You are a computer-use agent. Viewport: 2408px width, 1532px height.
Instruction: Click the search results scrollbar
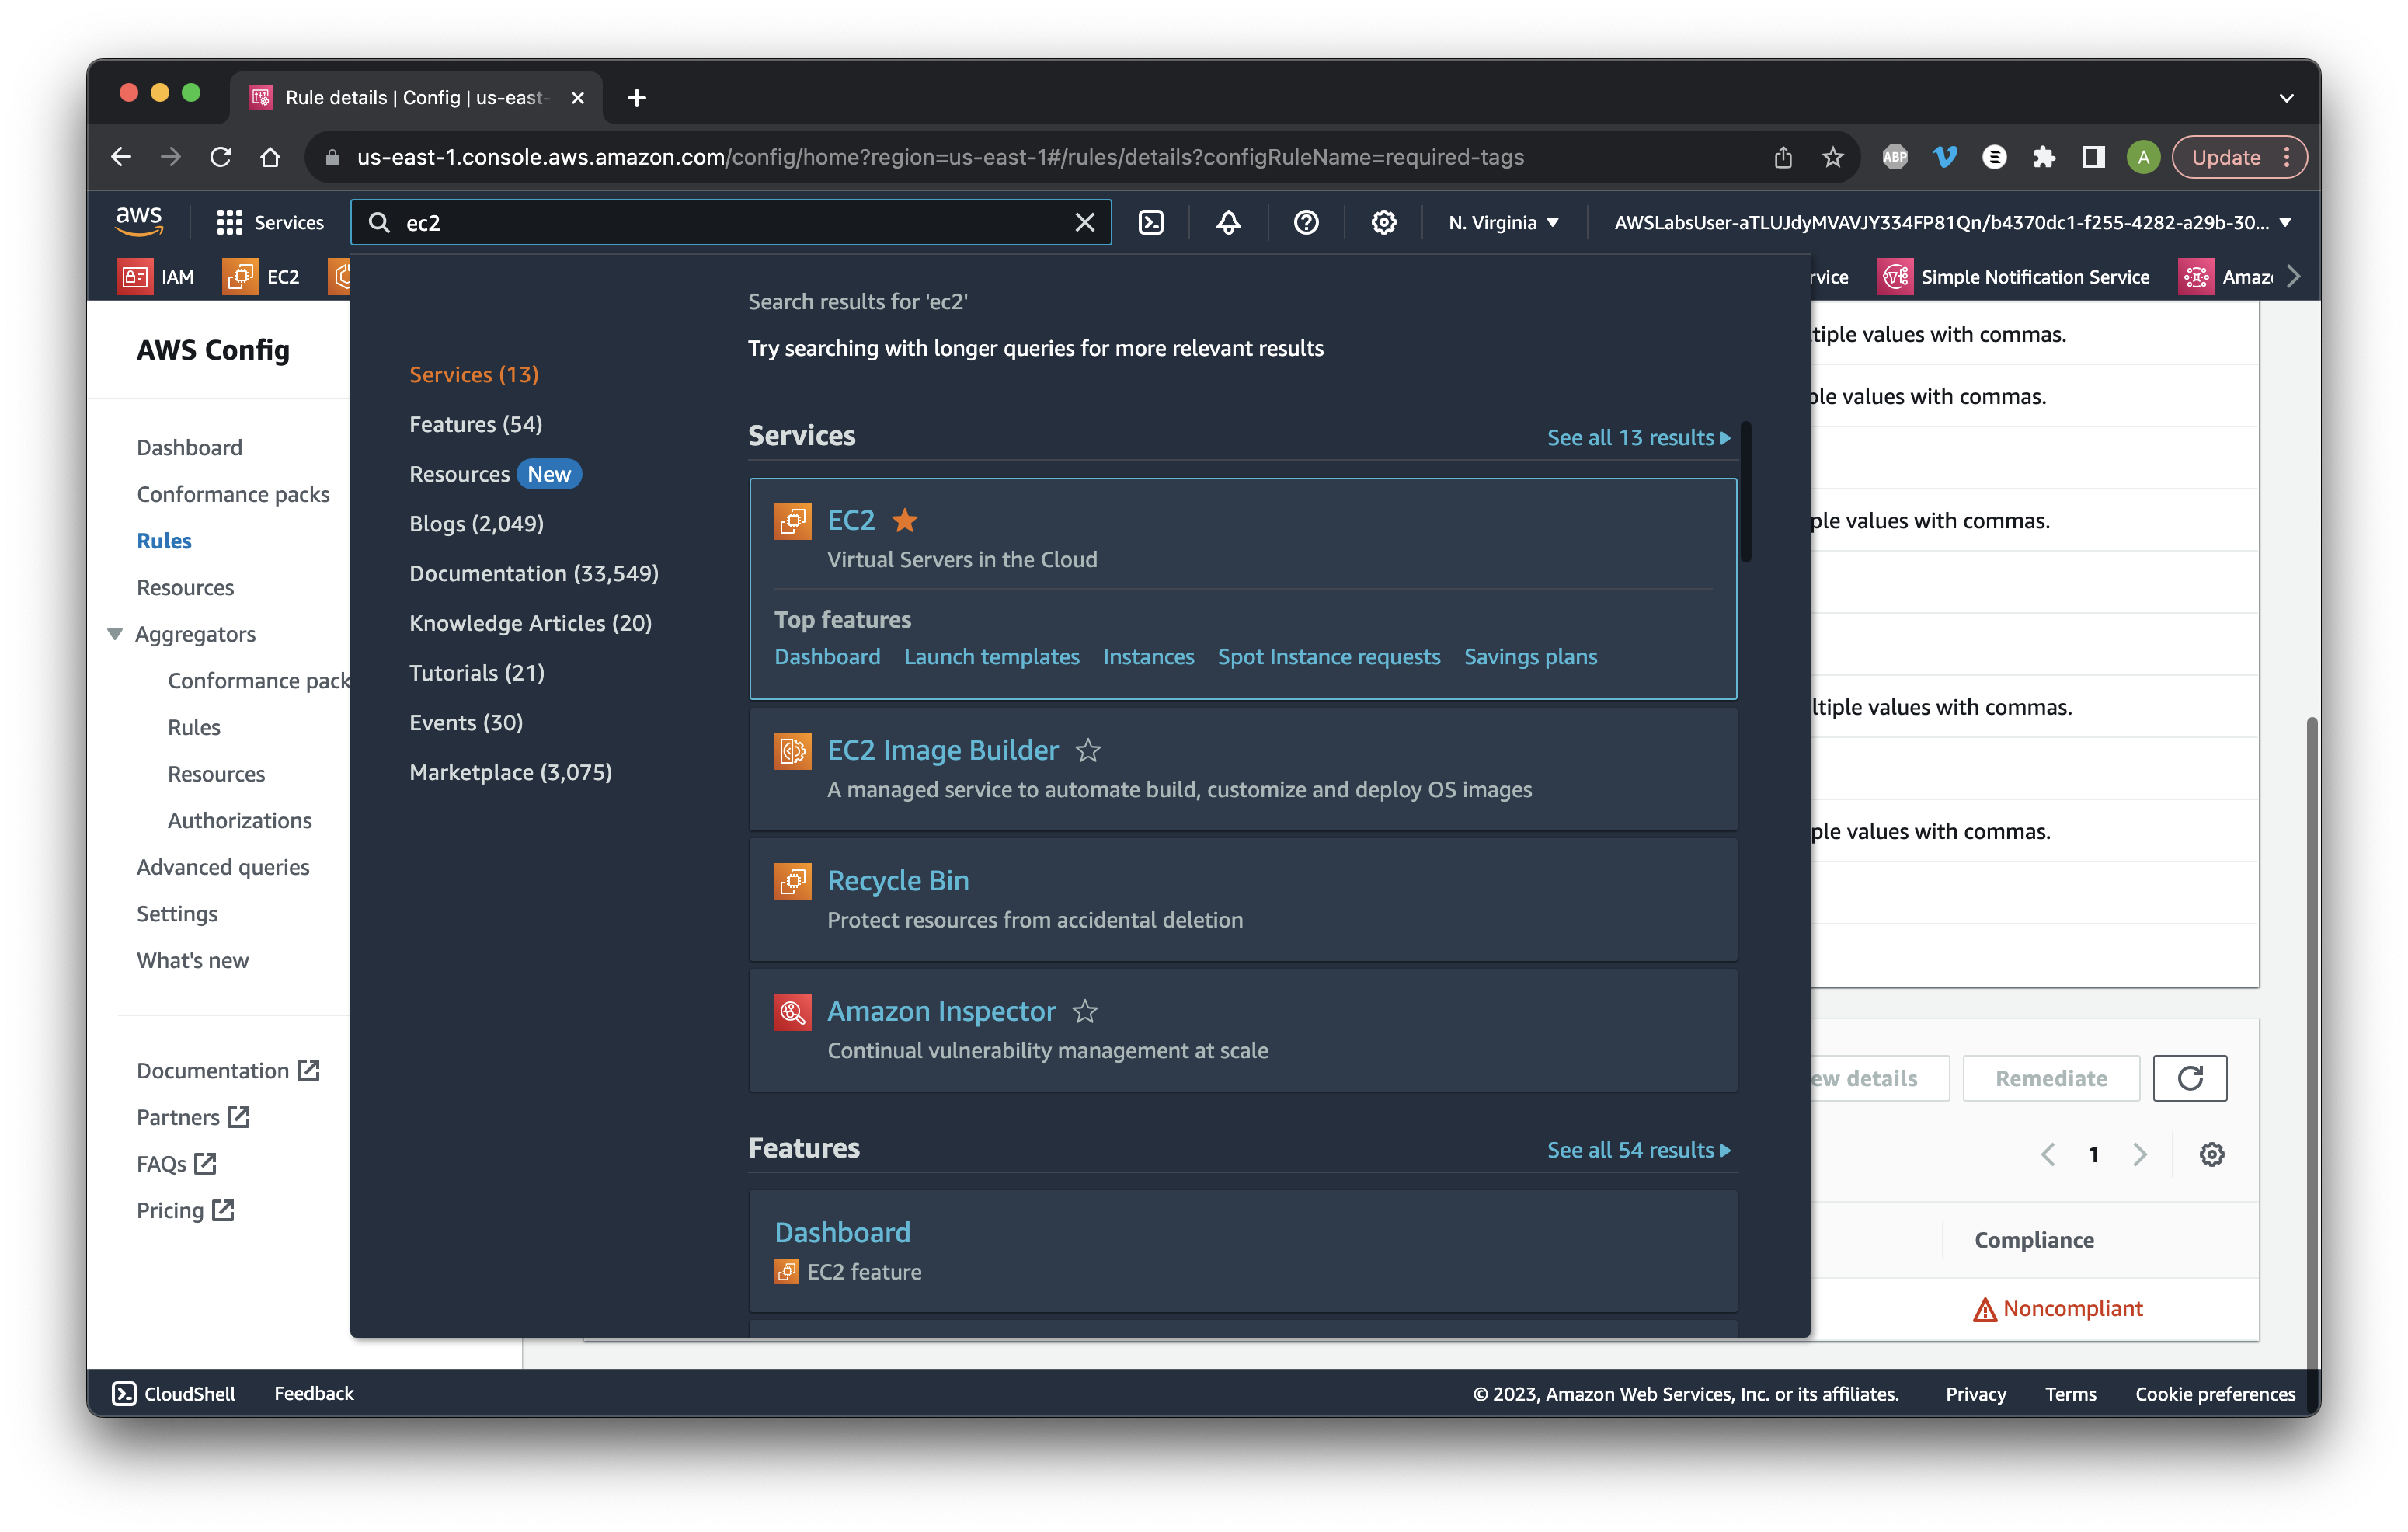coord(1746,492)
